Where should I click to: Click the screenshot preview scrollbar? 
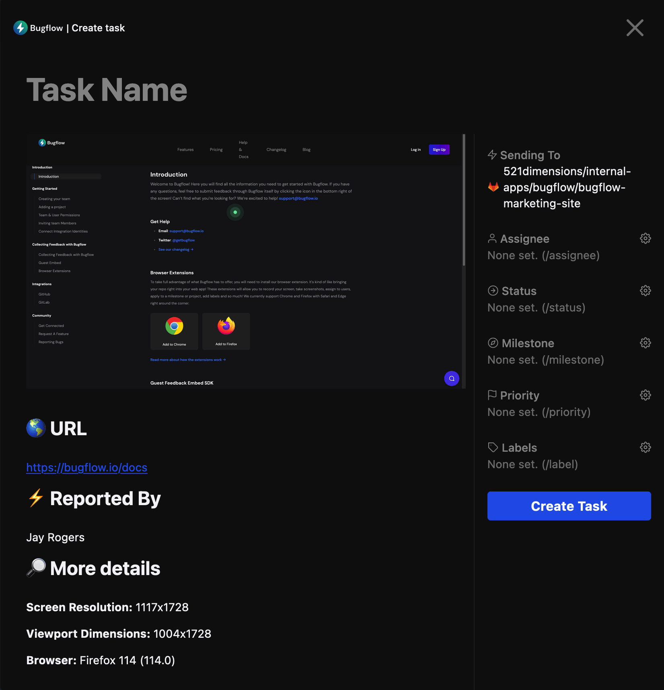pos(464,200)
